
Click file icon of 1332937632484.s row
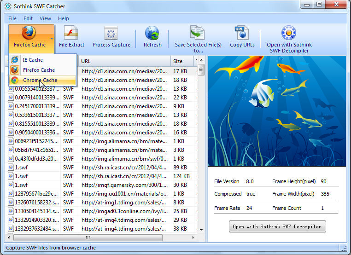[x=11, y=229]
